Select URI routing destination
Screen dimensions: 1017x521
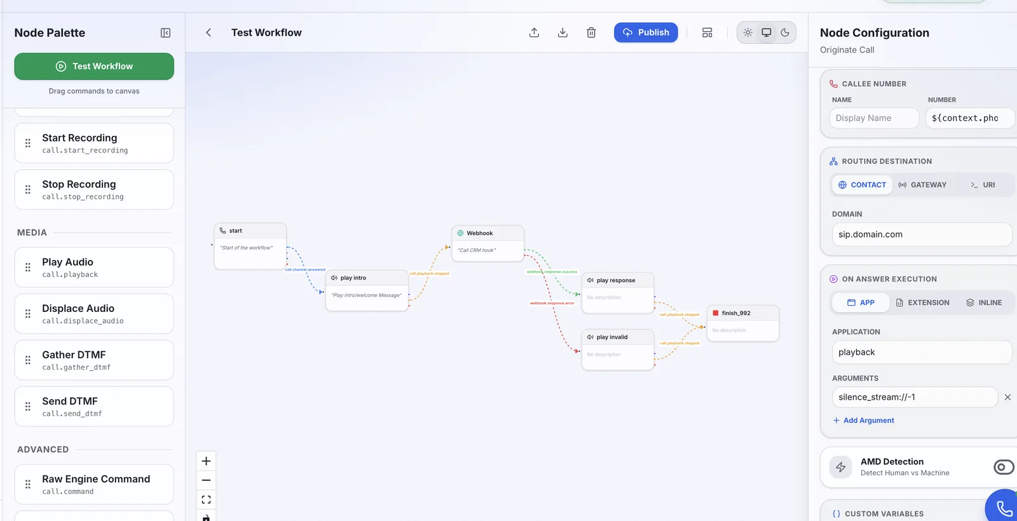pyautogui.click(x=983, y=185)
